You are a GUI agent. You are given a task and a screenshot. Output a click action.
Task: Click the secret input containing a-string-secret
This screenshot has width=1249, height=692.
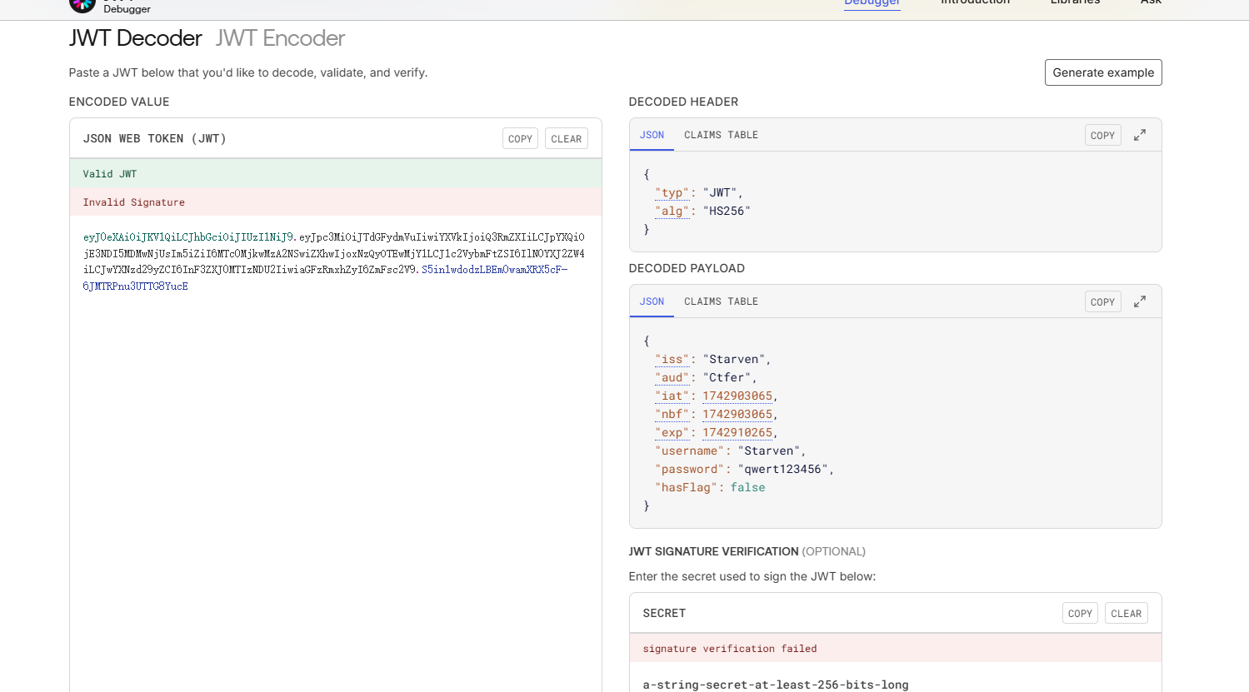coord(775,685)
